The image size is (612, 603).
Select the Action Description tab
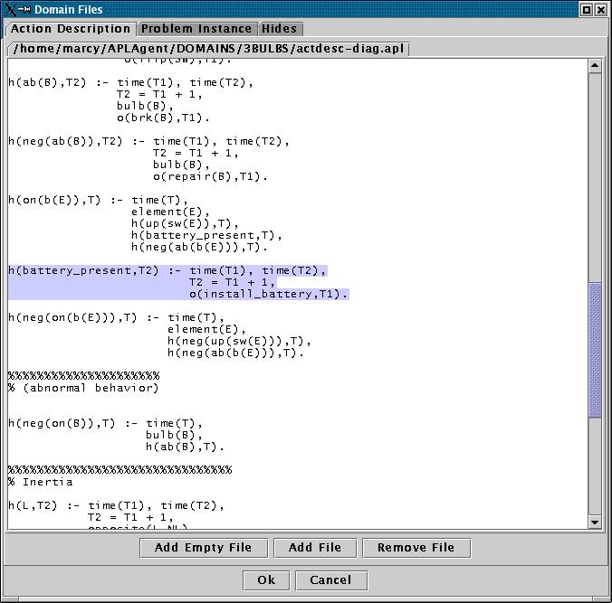pos(72,29)
